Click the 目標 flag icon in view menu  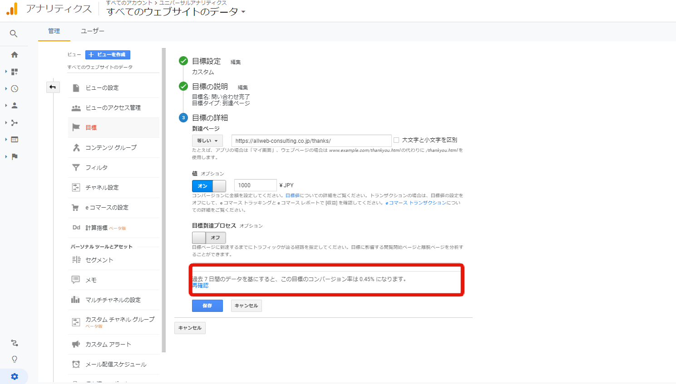[76, 127]
